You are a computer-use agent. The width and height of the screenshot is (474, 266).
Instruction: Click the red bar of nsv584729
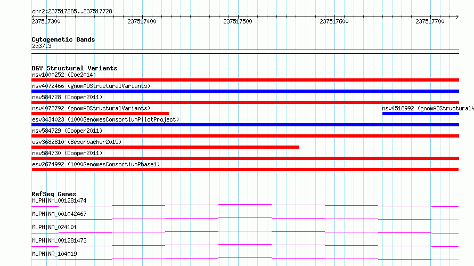pyautogui.click(x=245, y=136)
